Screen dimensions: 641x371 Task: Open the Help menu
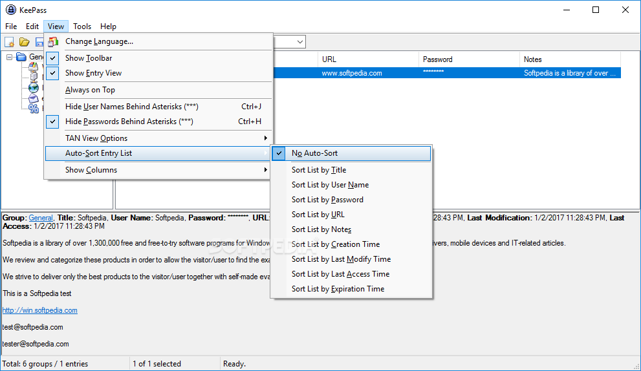coord(108,26)
